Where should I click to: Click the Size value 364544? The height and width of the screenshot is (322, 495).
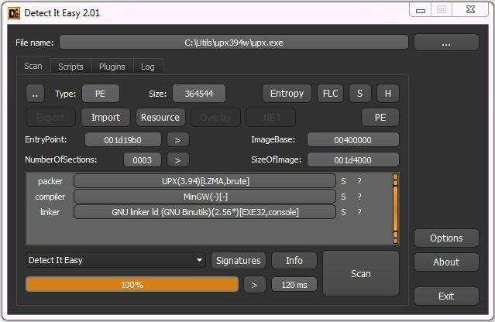coord(199,94)
